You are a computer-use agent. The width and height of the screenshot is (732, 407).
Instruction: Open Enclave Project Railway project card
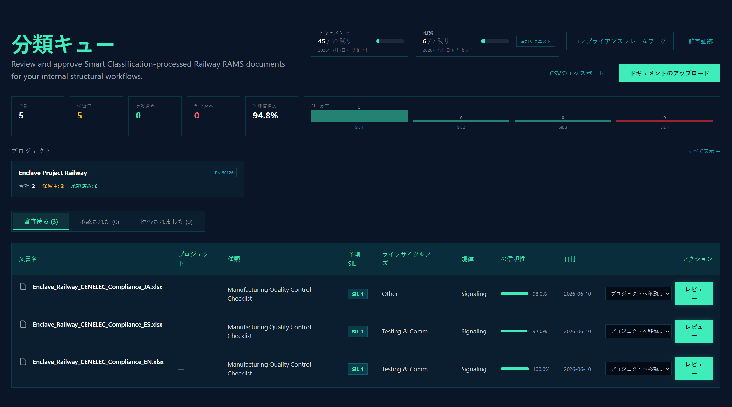pos(128,179)
